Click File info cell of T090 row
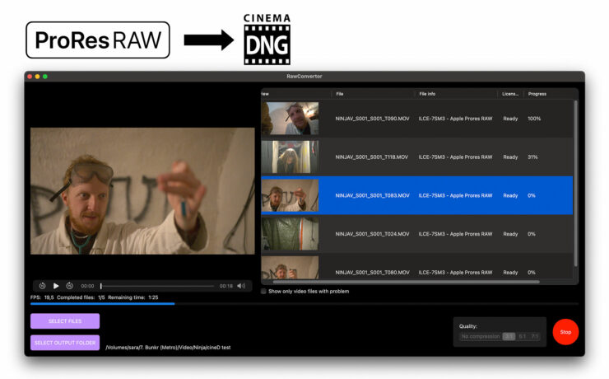Viewport: 609px width, 379px height. coord(455,119)
